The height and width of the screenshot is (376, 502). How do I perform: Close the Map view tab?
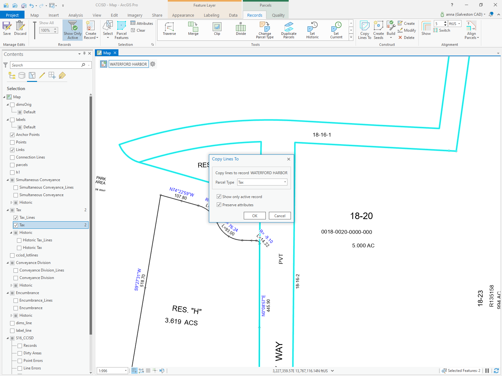point(115,53)
